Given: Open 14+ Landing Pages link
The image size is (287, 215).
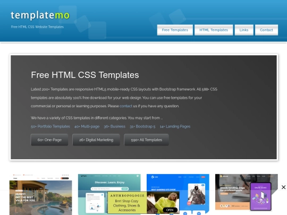Looking at the screenshot, I should (175, 126).
